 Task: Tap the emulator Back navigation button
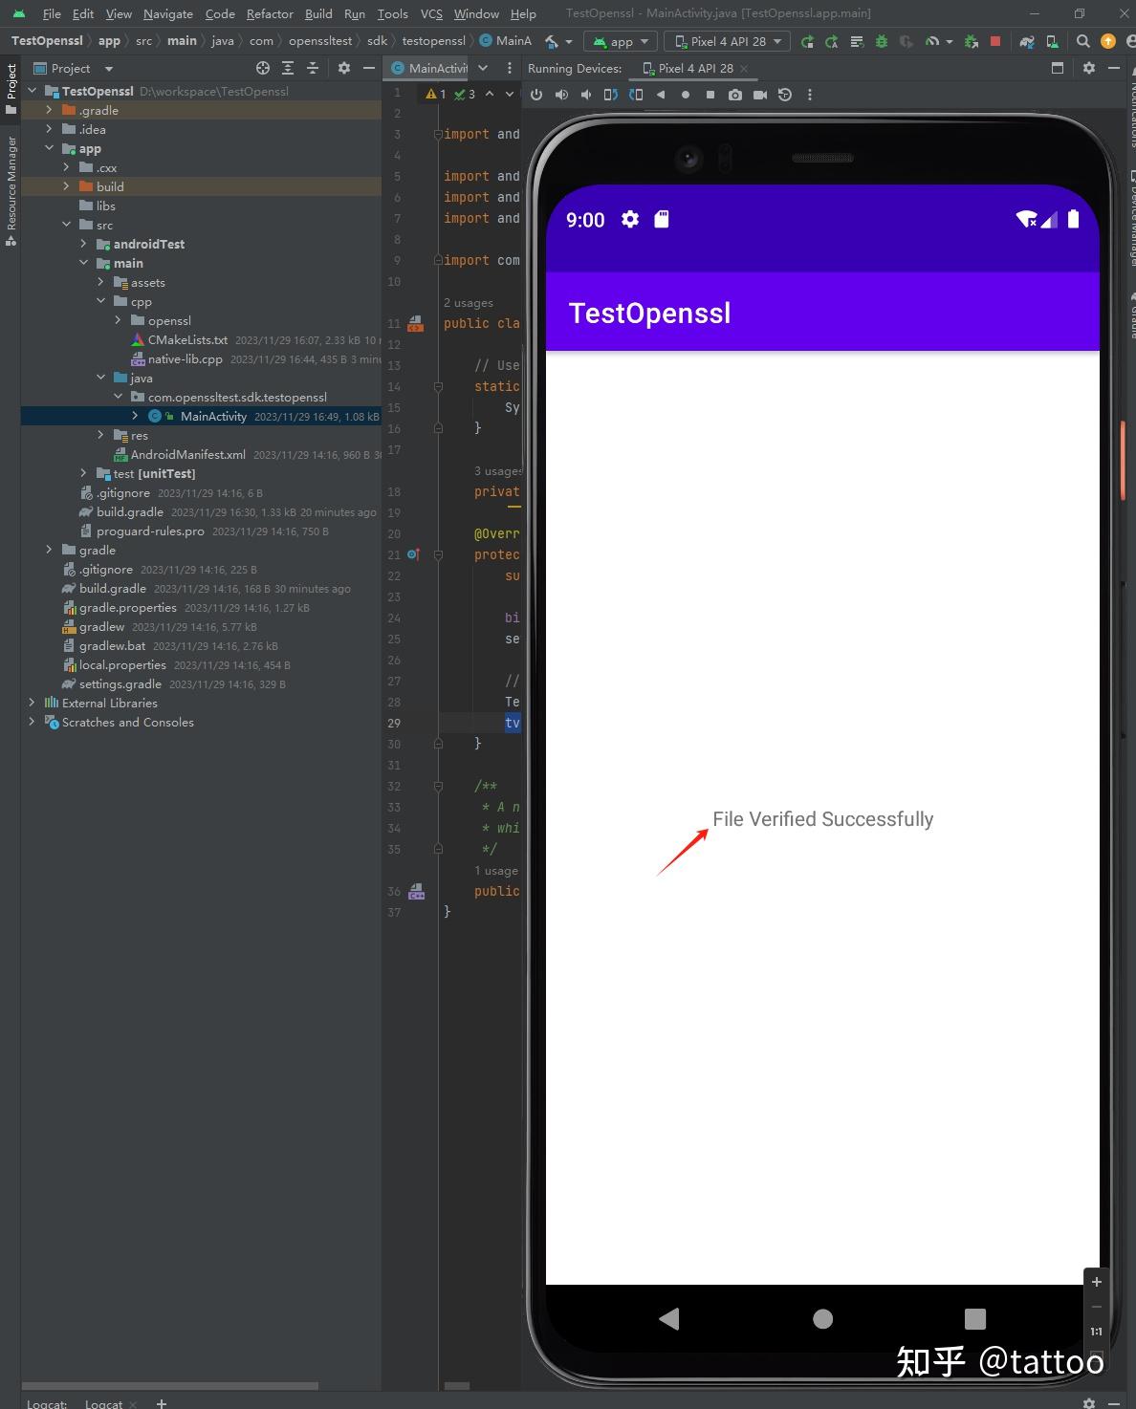[x=668, y=1318]
